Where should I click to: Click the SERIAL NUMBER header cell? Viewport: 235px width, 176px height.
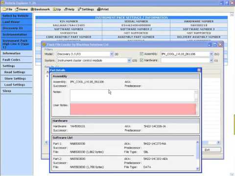(136, 22)
